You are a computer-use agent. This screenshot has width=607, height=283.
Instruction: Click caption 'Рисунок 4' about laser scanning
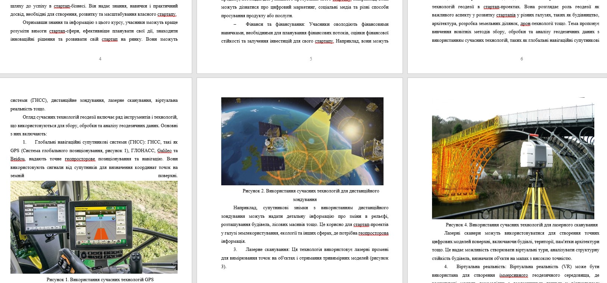(x=522, y=225)
